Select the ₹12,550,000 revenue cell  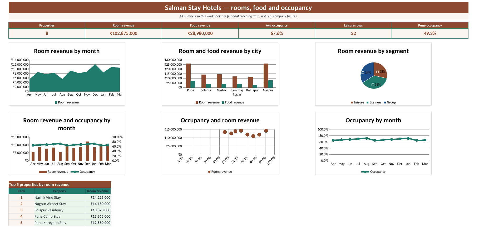(98, 223)
